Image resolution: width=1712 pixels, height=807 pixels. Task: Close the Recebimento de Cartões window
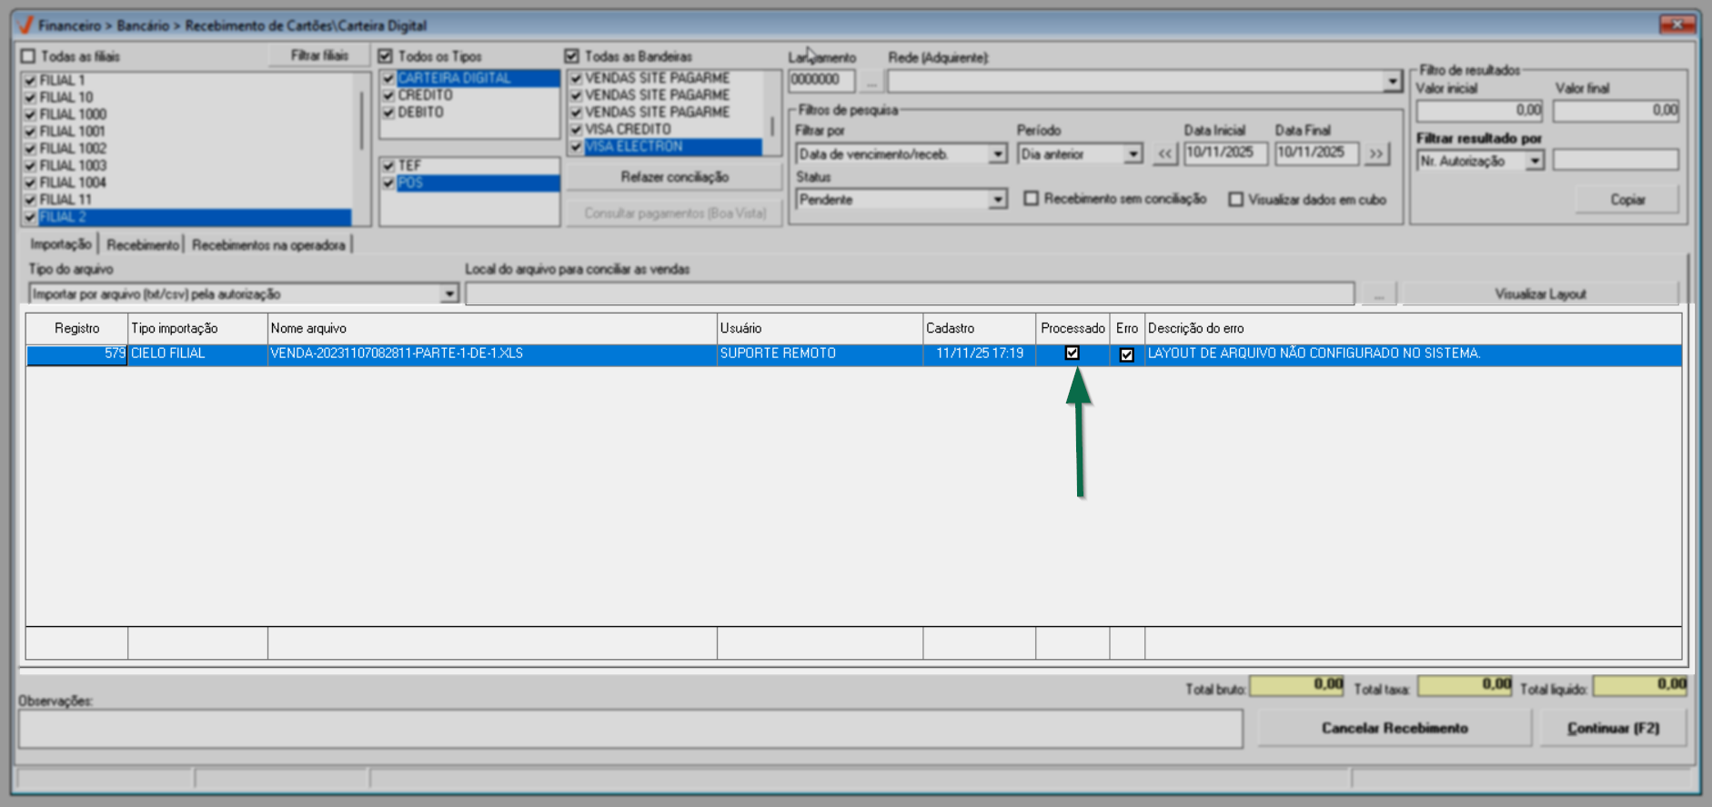pos(1676,25)
